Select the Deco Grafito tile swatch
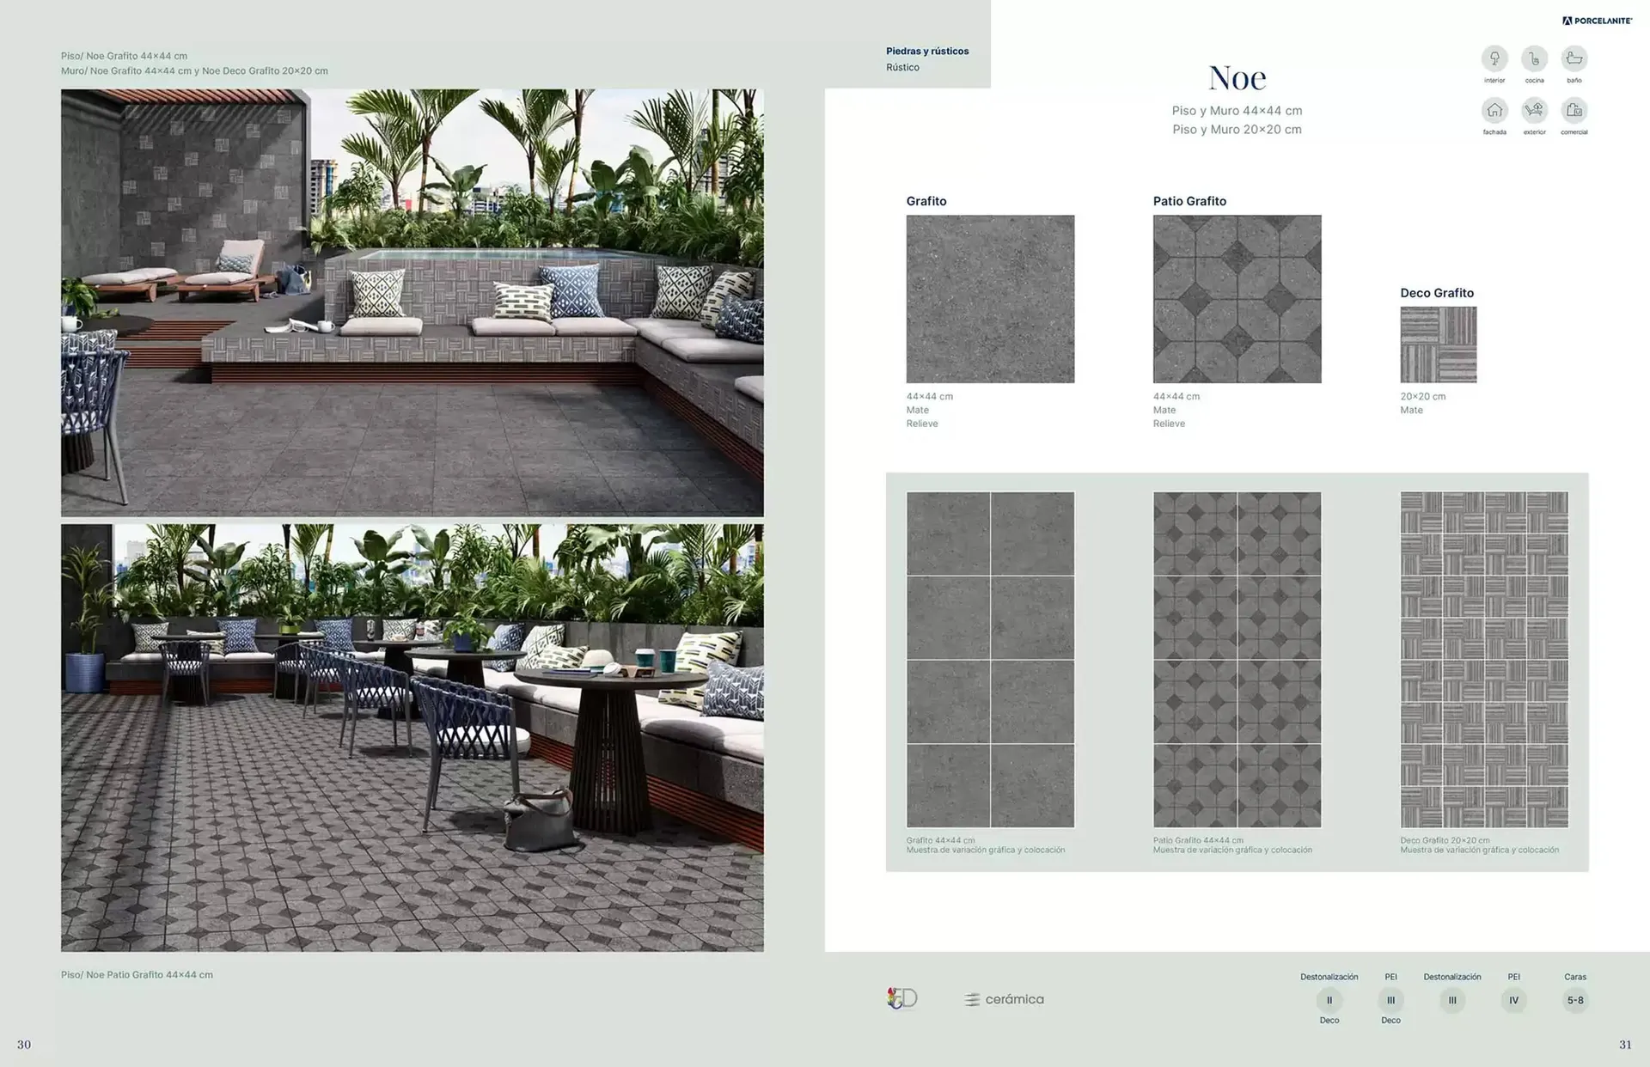Viewport: 1650px width, 1067px height. point(1438,344)
